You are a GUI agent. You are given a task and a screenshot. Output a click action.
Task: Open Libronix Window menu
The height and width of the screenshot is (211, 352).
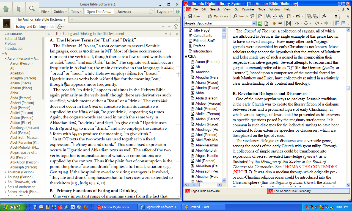tap(275, 9)
